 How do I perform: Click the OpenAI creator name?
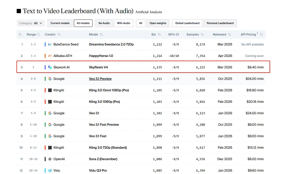point(59,159)
